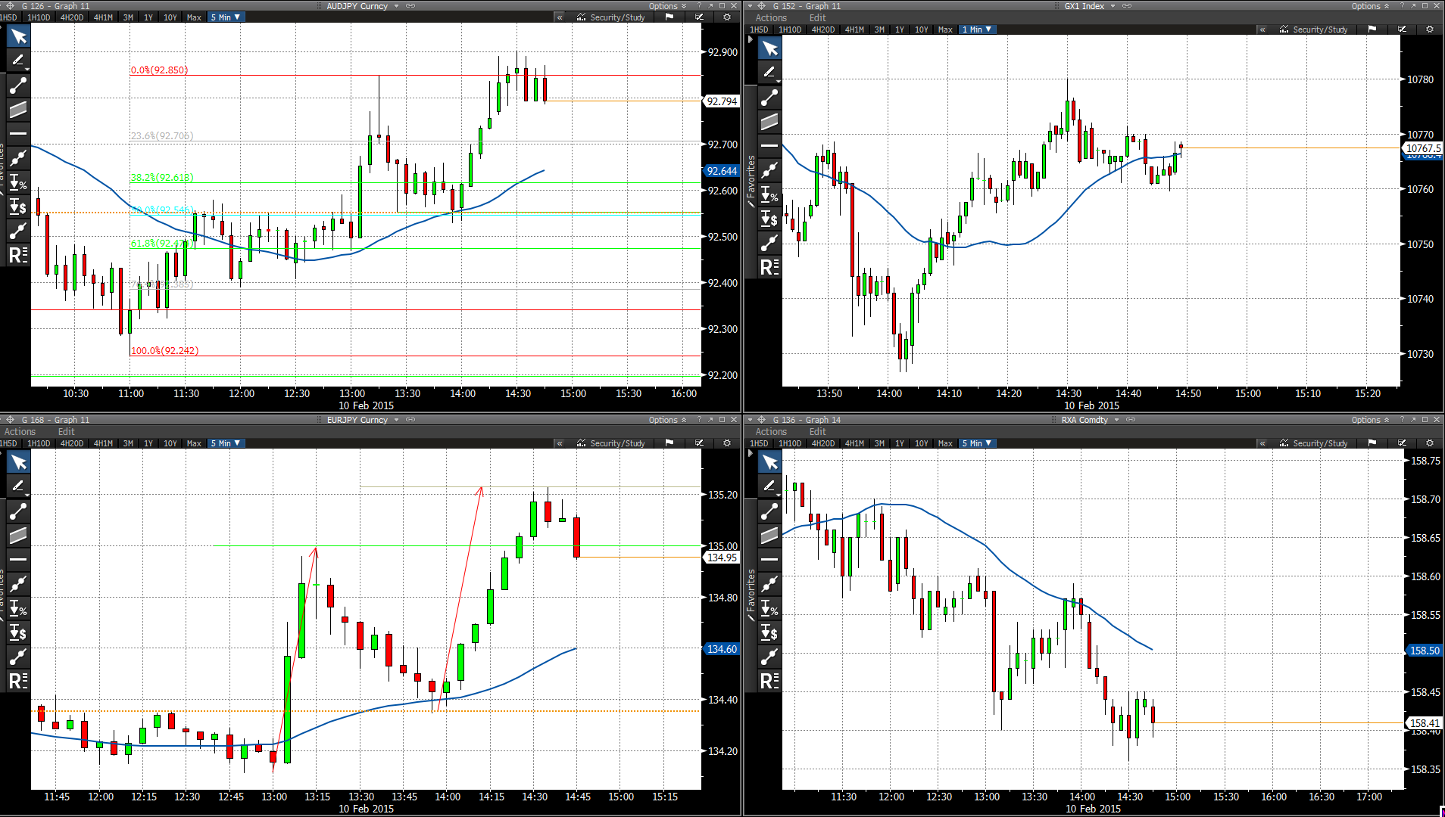This screenshot has height=817, width=1445.
Task: Select the pointer tool in EURJPY chart
Action: [18, 462]
